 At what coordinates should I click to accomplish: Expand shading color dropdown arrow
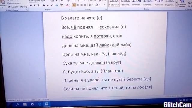[x=99, y=5]
